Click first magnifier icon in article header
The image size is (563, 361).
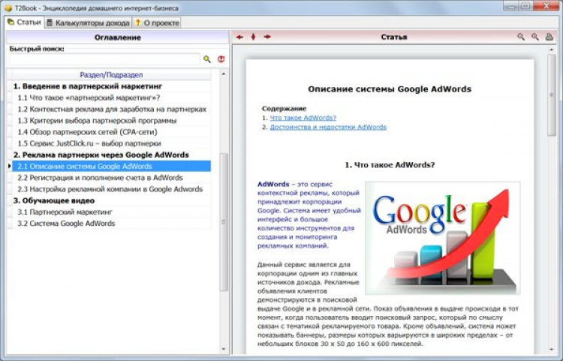click(521, 37)
